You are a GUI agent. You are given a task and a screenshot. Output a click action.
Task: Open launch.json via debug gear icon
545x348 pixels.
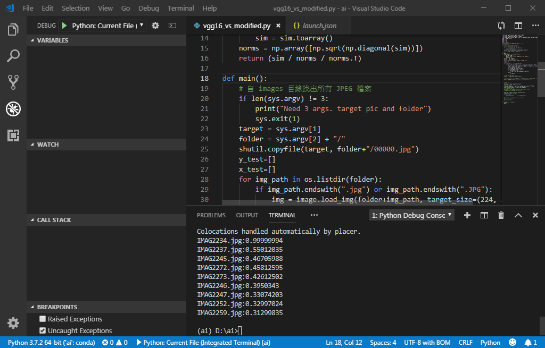[x=155, y=26]
